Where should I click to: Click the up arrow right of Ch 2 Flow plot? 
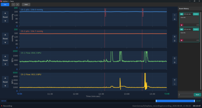pyautogui.click(x=175, y=80)
